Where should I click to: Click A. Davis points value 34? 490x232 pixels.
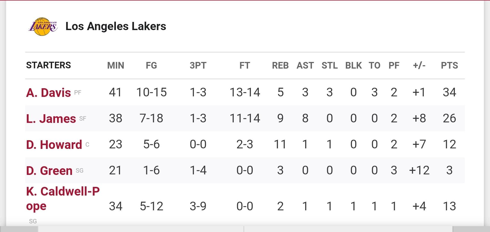pyautogui.click(x=449, y=92)
